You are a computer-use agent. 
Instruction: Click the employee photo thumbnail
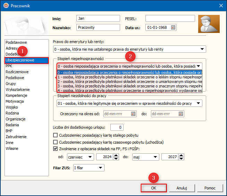pos(209,24)
